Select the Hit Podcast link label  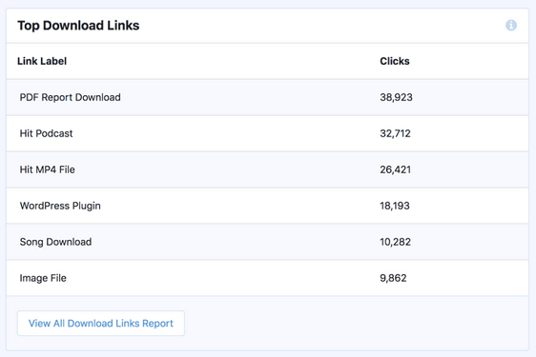tap(46, 133)
